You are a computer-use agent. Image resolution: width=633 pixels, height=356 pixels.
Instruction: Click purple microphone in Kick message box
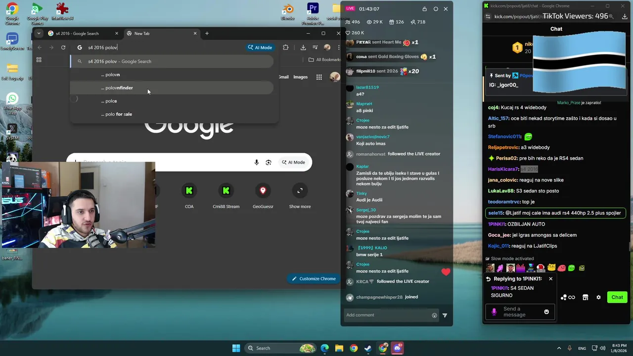point(494,312)
